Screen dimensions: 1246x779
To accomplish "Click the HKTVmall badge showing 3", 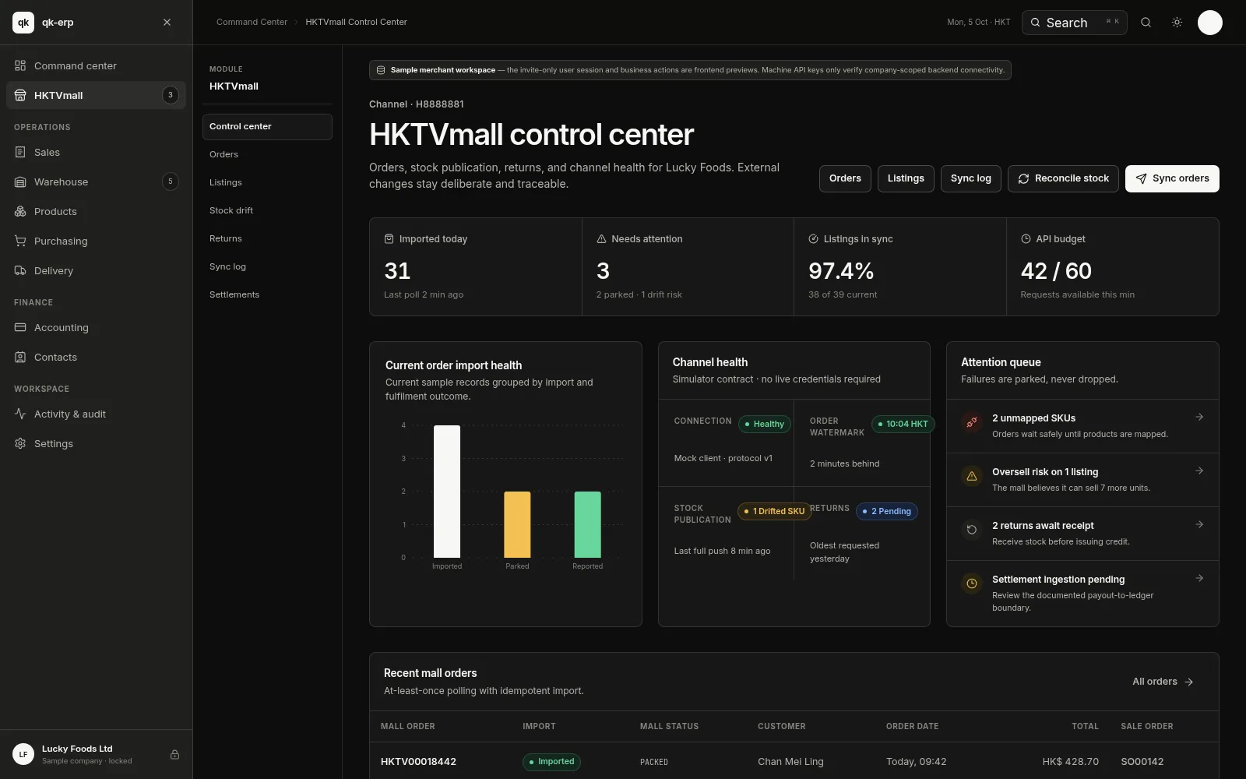I will 171,95.
